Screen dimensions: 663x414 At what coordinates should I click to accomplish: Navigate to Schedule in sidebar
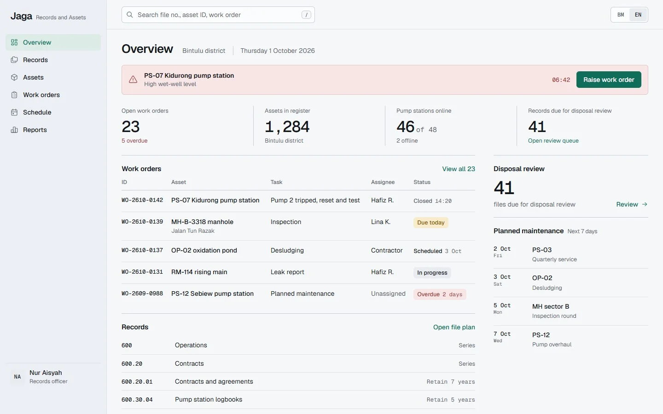point(53,112)
